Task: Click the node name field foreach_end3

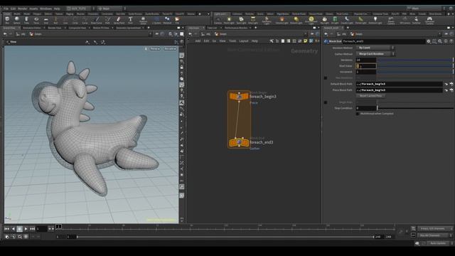Action: (384, 41)
